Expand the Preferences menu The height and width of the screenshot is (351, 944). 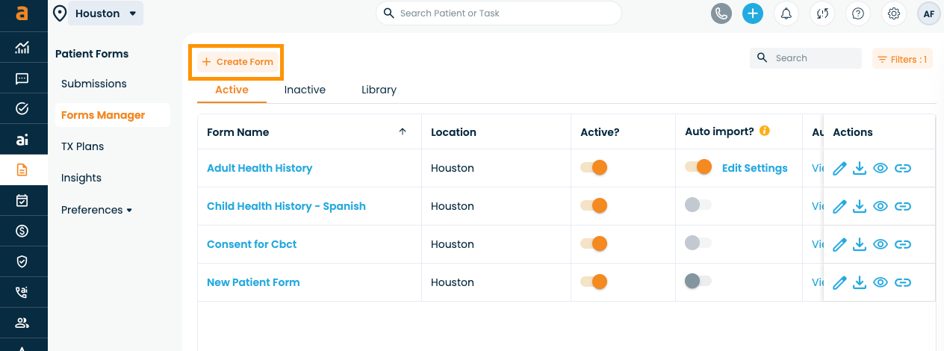click(x=96, y=210)
